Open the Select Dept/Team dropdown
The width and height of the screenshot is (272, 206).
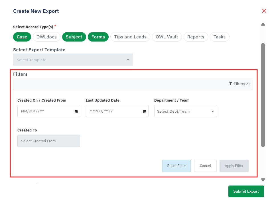185,111
